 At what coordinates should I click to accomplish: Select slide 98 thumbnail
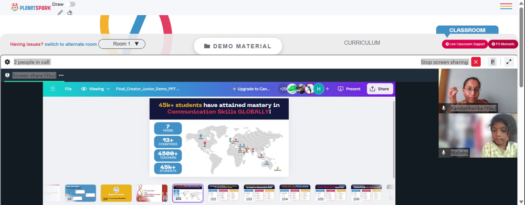tap(80, 193)
